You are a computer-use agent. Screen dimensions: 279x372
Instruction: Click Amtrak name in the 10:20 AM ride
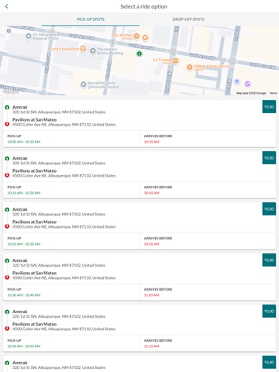(20, 209)
